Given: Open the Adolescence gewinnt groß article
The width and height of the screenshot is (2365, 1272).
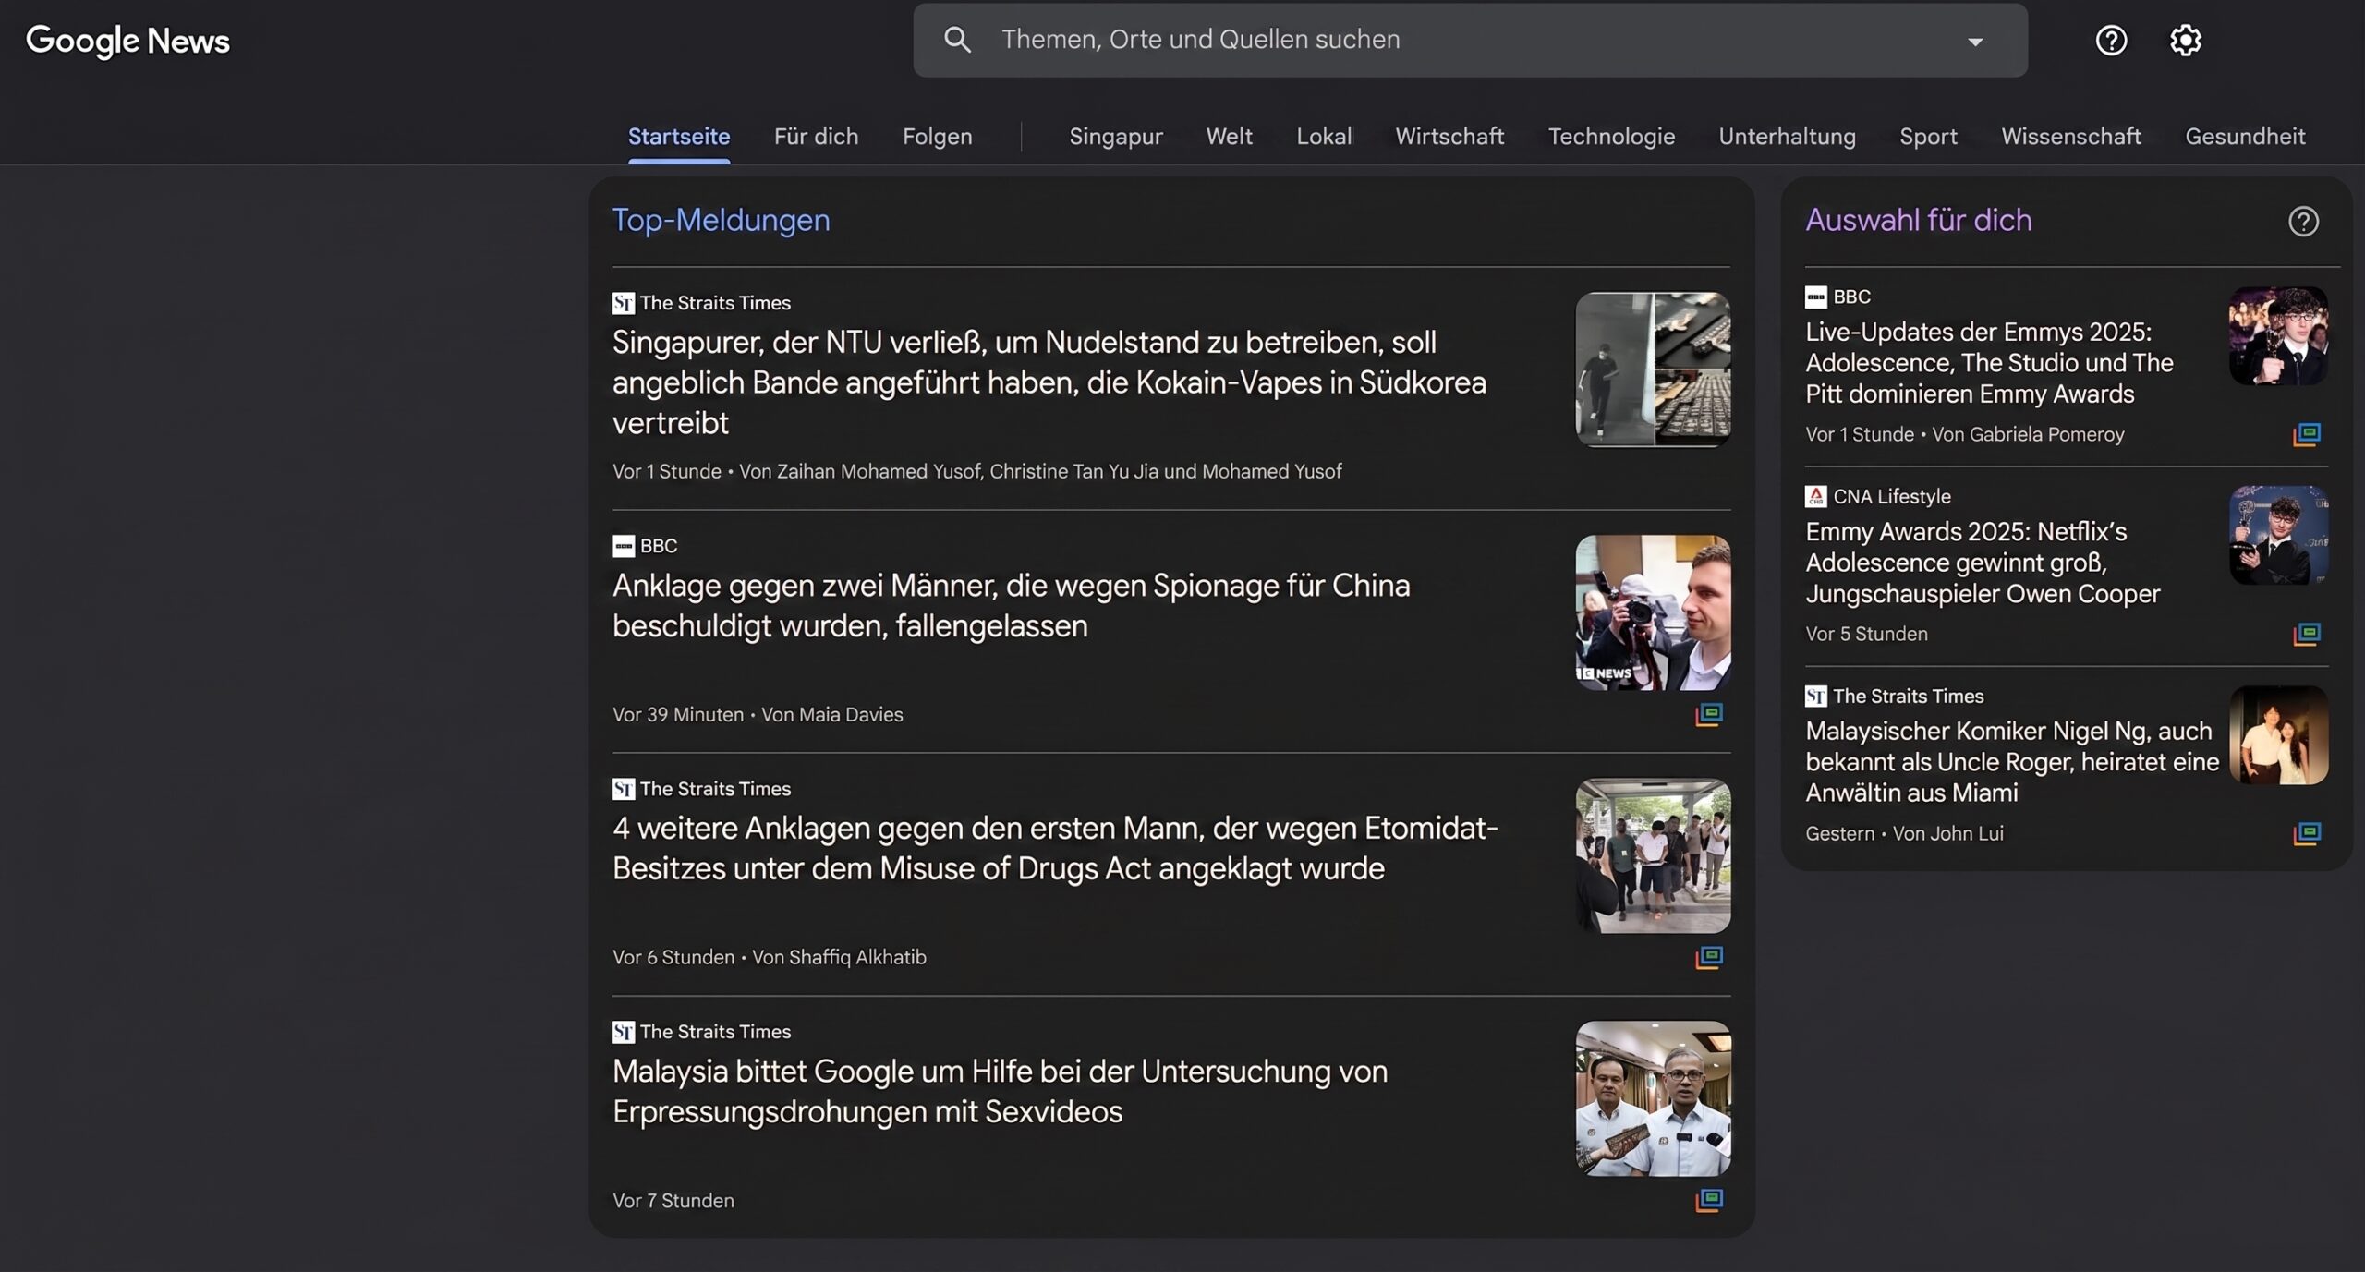Looking at the screenshot, I should [1983, 563].
